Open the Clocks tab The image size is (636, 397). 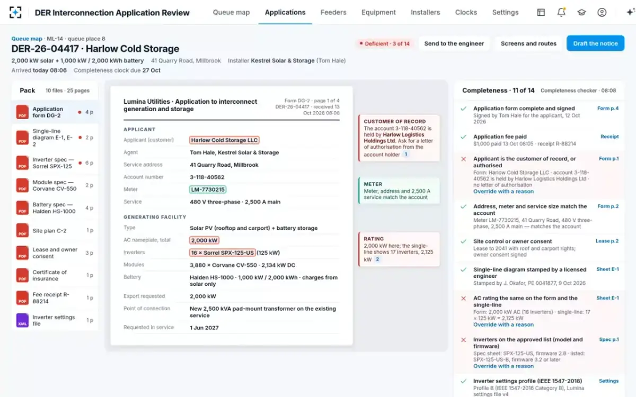click(466, 12)
